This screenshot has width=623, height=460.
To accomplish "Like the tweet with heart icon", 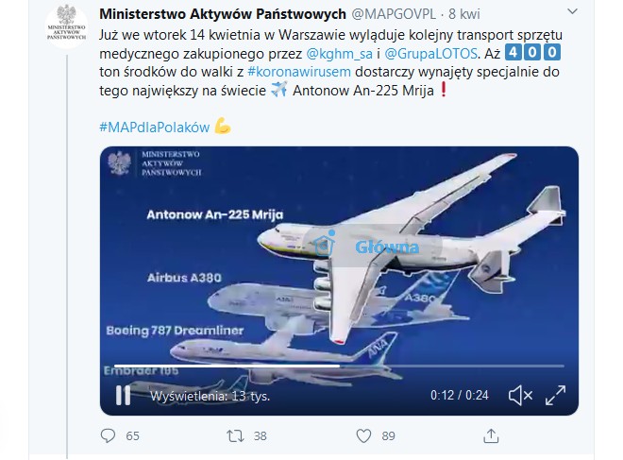I will click(x=363, y=435).
